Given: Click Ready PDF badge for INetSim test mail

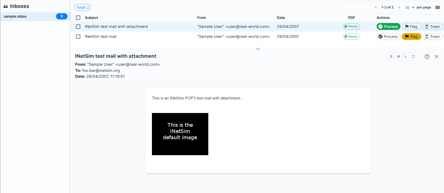Looking at the screenshot, I should click(x=352, y=37).
